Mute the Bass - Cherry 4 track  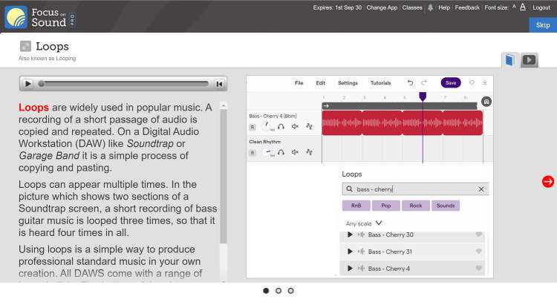tap(295, 126)
